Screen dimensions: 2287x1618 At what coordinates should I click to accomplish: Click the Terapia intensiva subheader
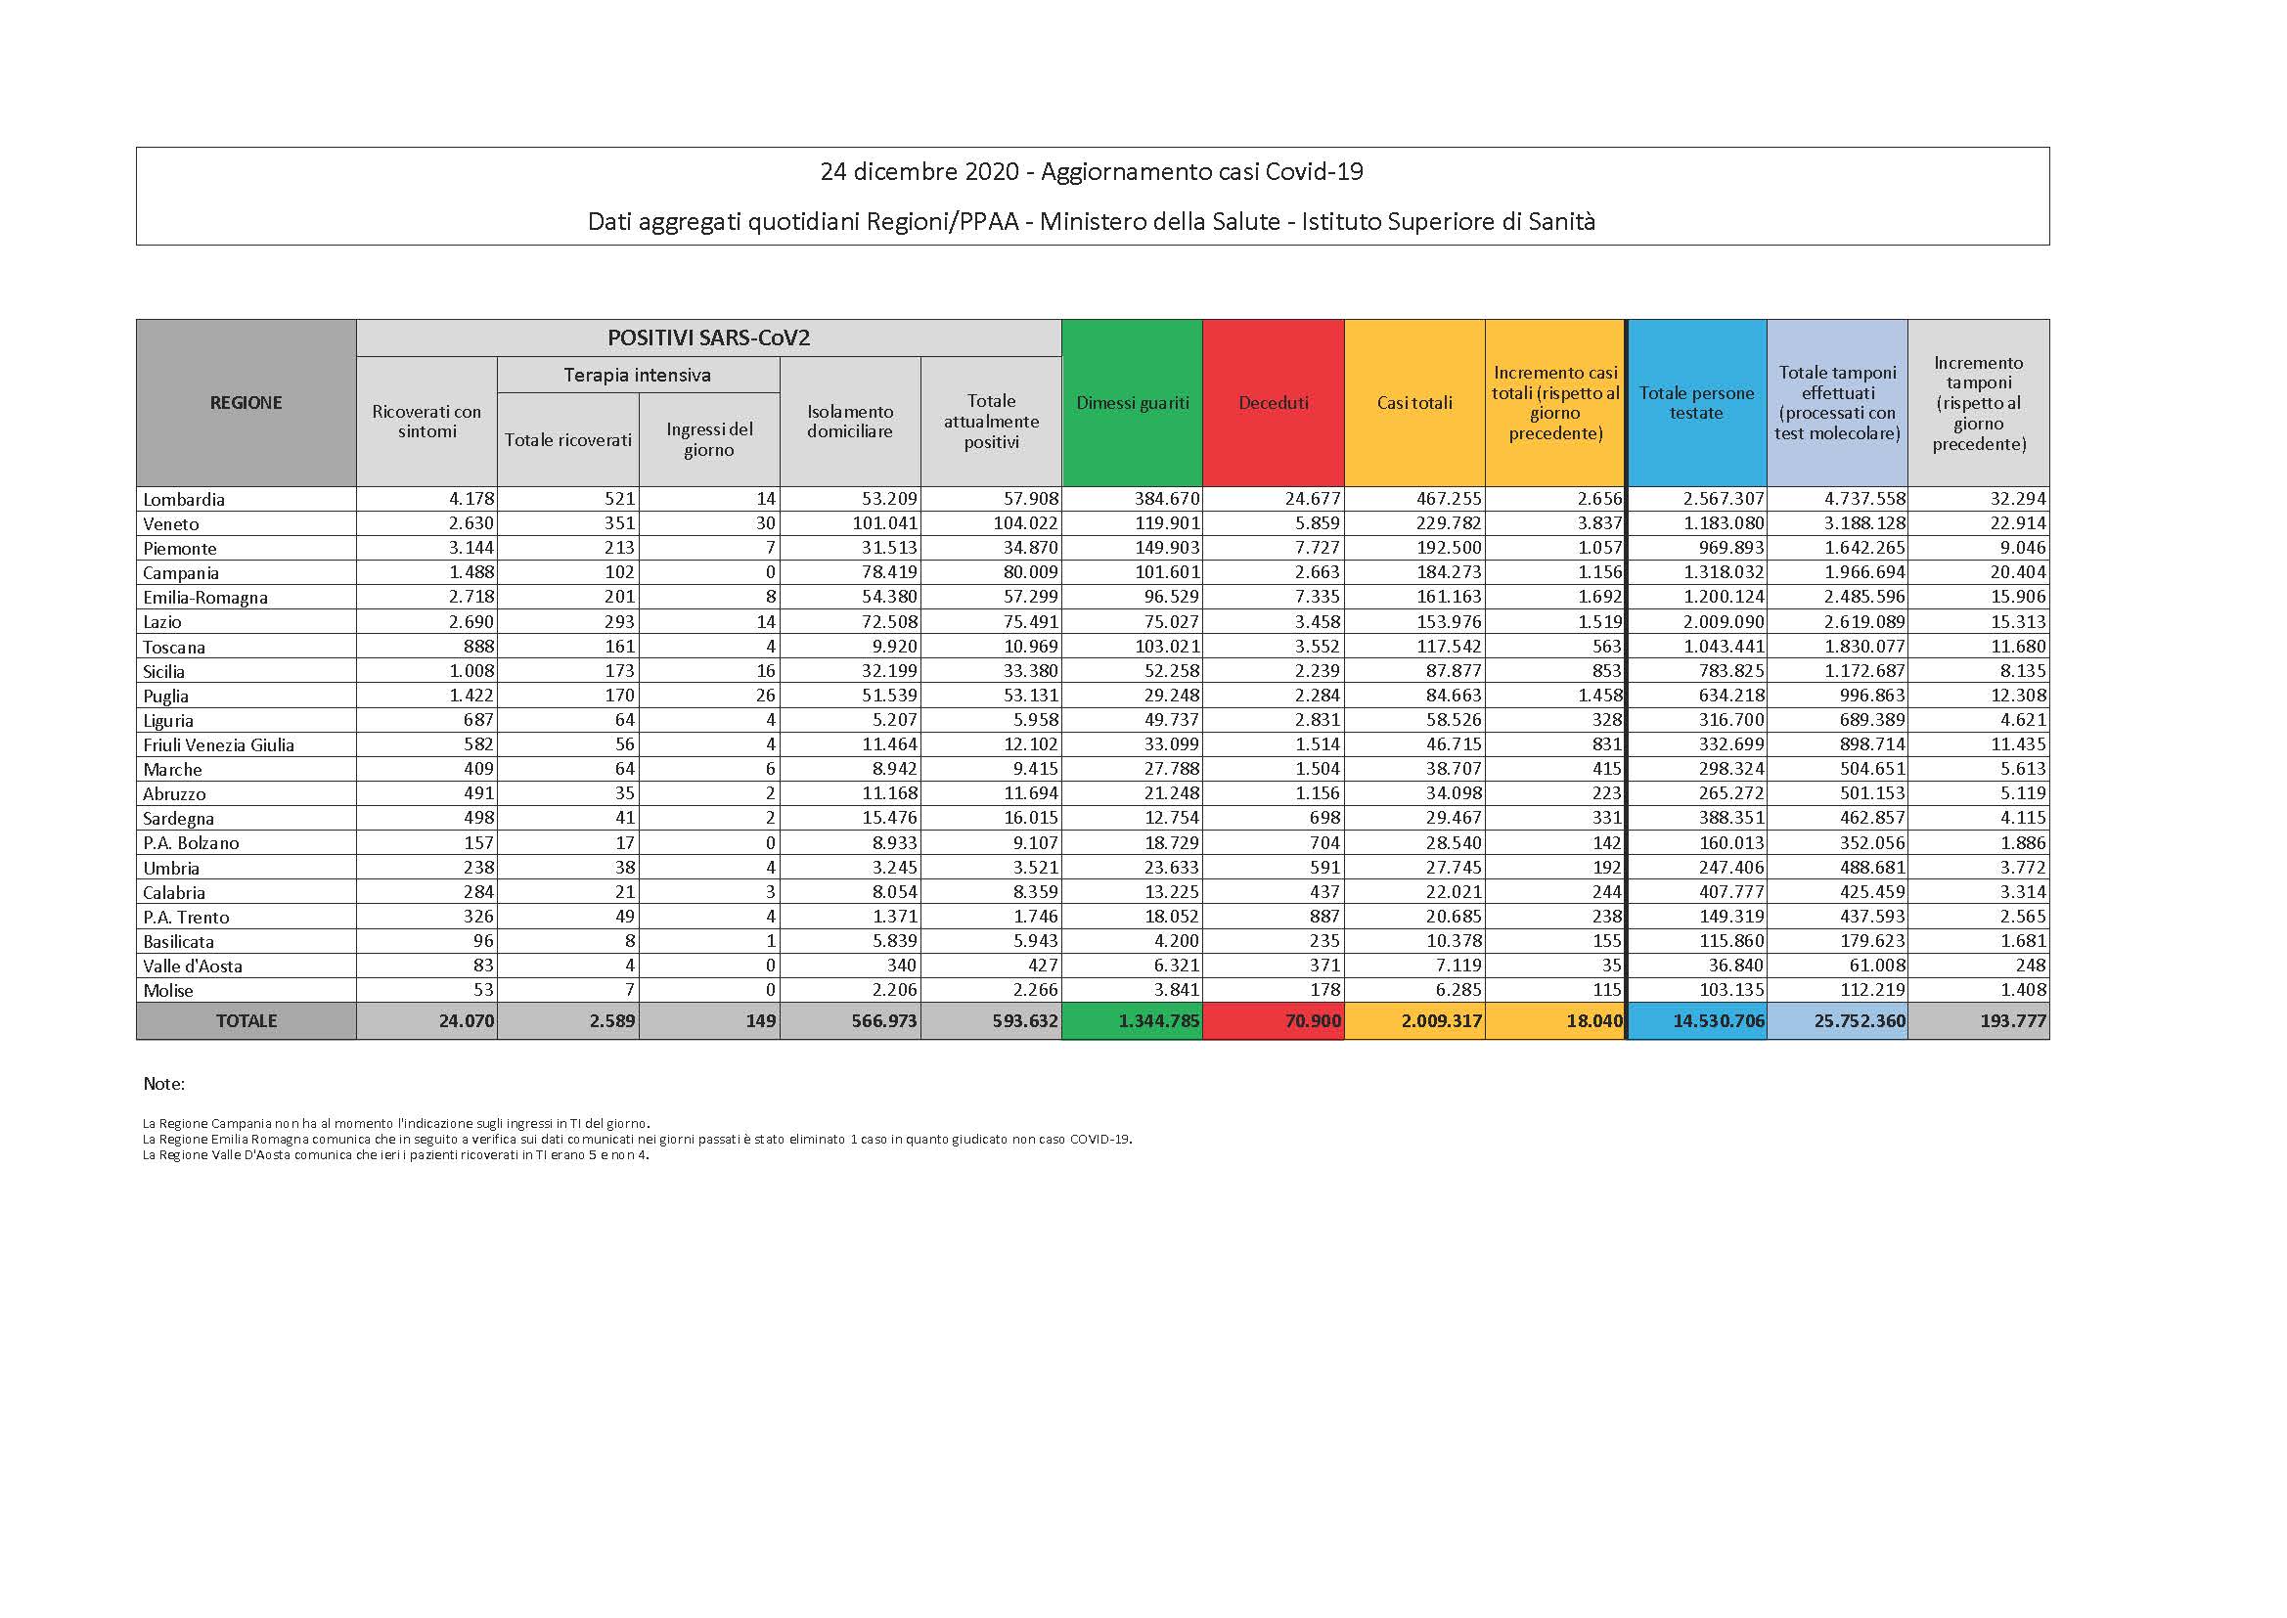pyautogui.click(x=638, y=375)
